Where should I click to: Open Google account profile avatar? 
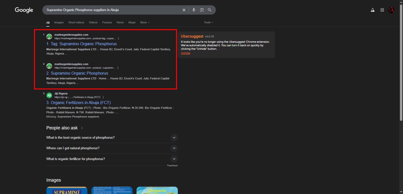point(391,10)
